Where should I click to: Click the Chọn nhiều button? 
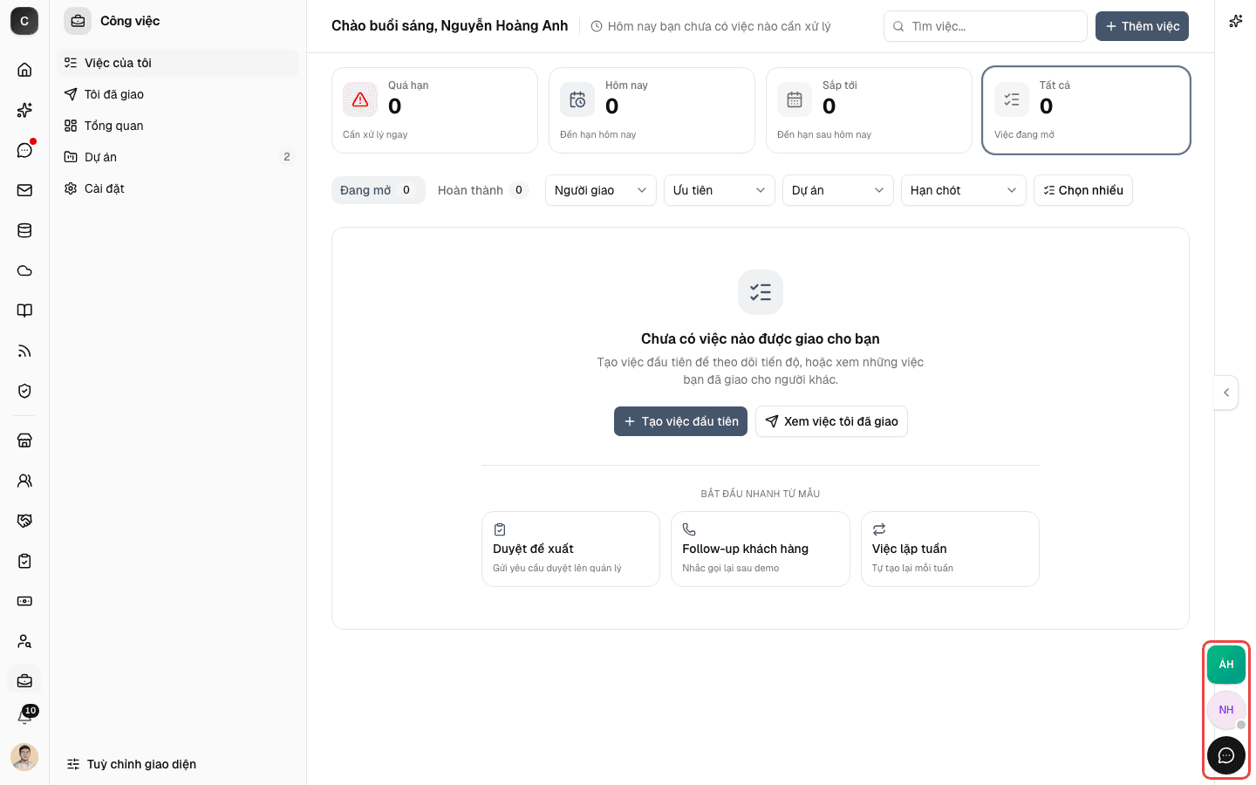point(1083,190)
